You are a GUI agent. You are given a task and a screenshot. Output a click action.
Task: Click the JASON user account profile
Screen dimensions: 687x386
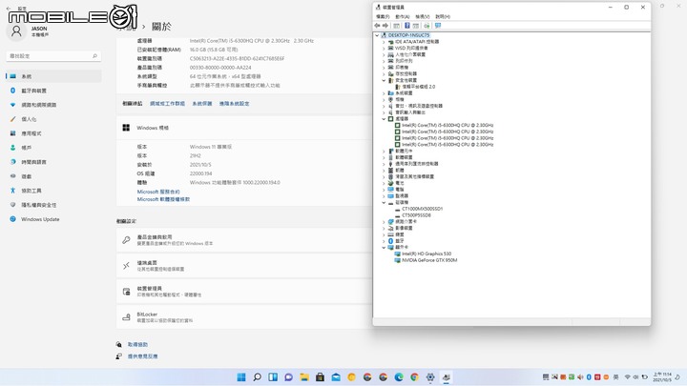click(x=30, y=31)
